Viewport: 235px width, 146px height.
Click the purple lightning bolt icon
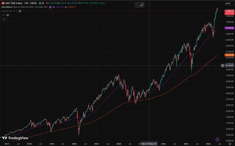click(217, 140)
